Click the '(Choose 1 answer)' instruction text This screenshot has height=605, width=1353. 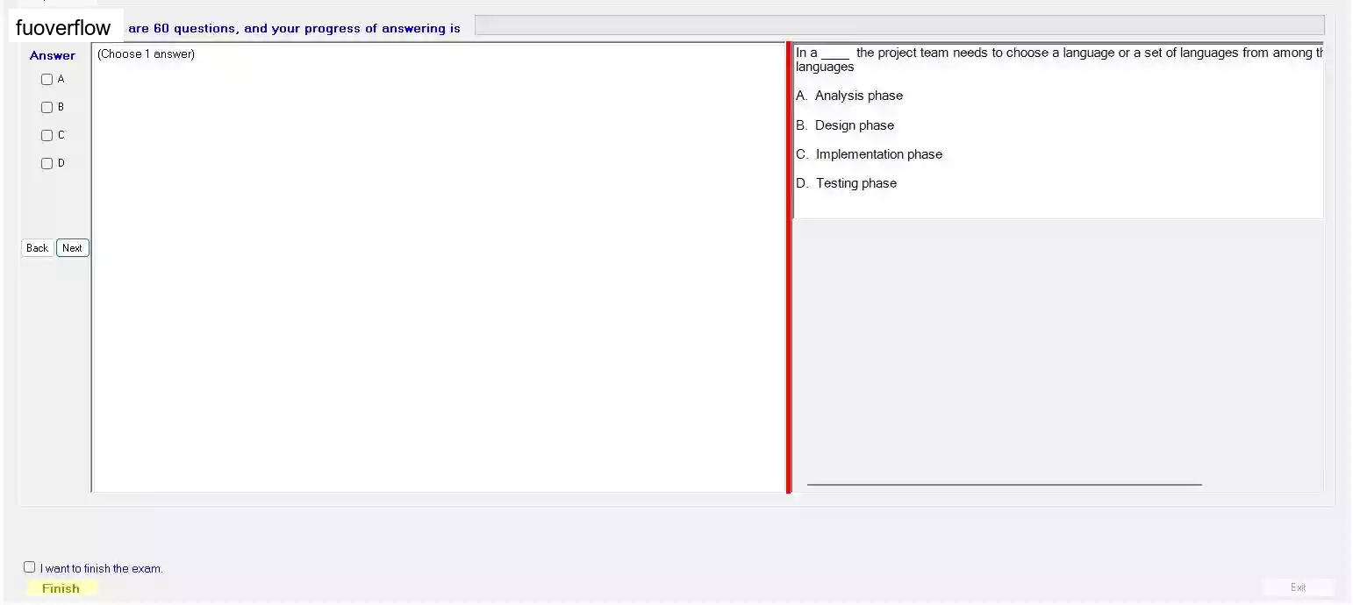pyautogui.click(x=146, y=54)
